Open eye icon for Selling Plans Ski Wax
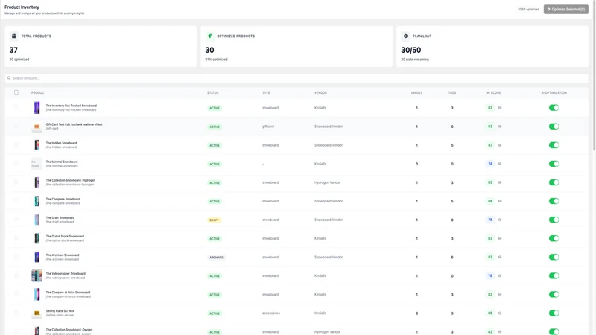Image resolution: width=596 pixels, height=335 pixels. tap(499, 313)
